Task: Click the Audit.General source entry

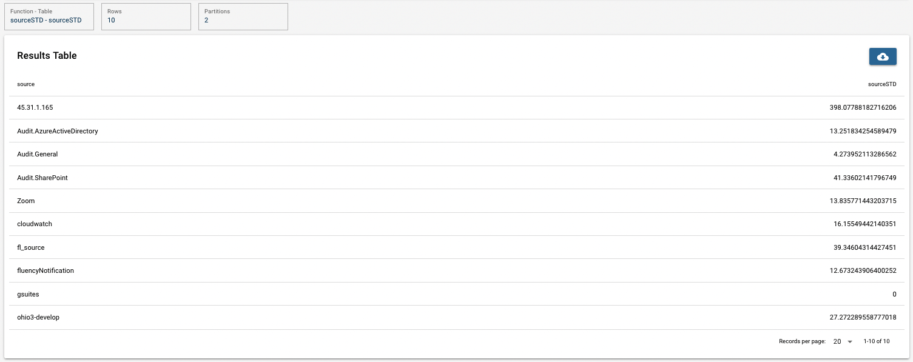Action: [x=38, y=154]
